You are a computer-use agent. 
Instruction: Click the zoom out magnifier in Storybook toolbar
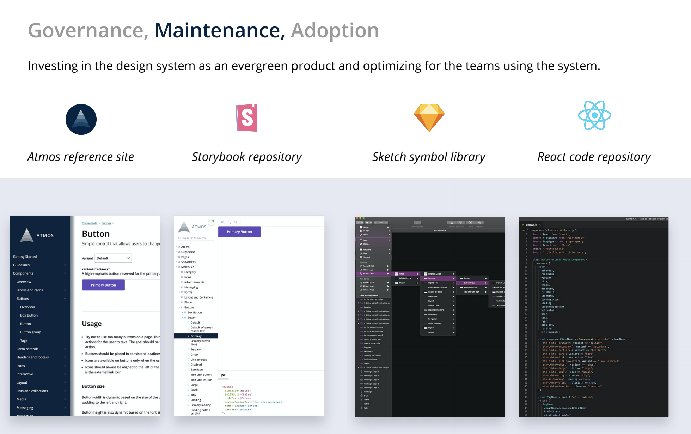[x=229, y=222]
